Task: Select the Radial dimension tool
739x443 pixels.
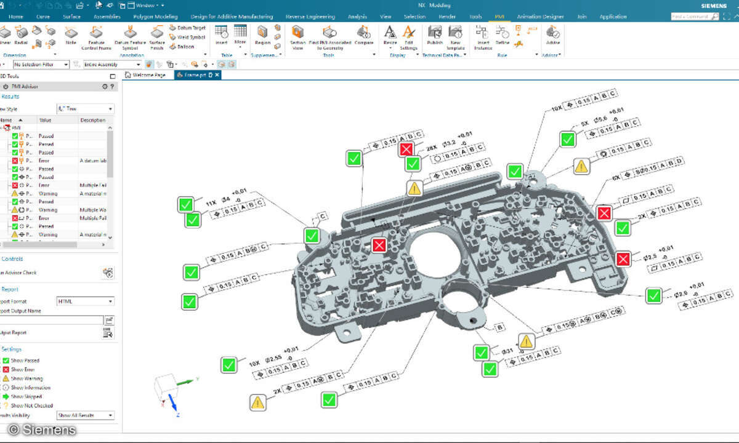Action: click(21, 35)
